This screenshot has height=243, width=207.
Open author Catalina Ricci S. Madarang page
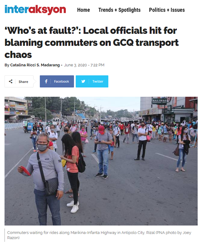(35, 65)
